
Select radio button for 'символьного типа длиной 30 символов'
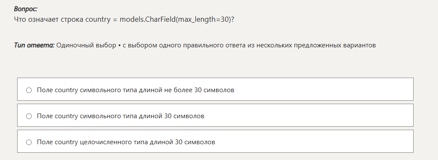[x=29, y=116]
